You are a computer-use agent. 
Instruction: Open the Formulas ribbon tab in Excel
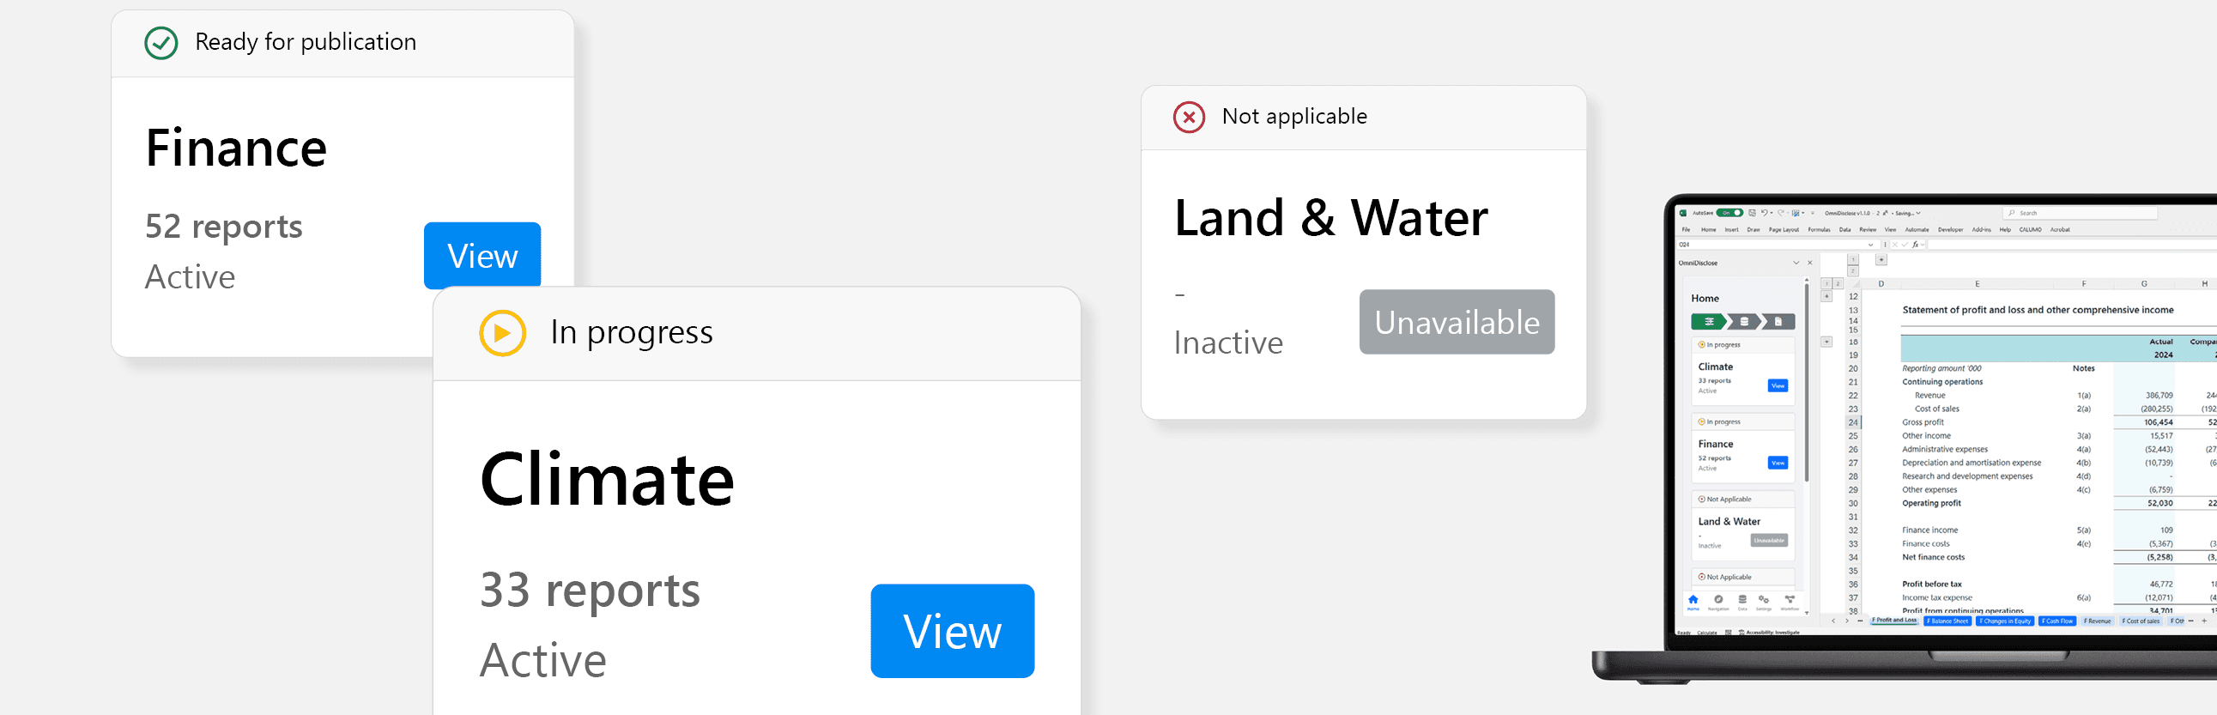click(x=1820, y=230)
